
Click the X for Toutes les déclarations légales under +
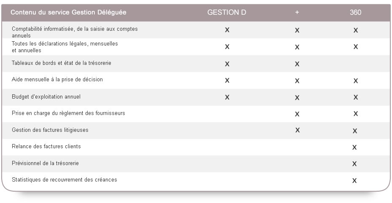click(x=297, y=47)
